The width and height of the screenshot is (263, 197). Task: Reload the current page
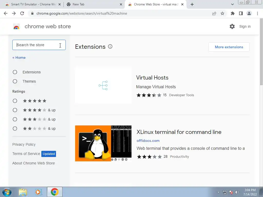(x=22, y=13)
